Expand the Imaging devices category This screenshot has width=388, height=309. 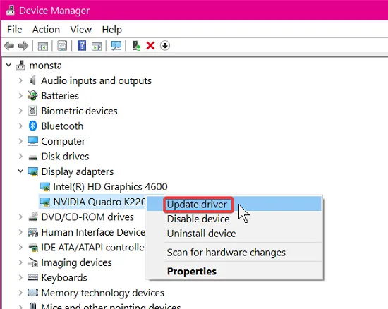pos(20,262)
